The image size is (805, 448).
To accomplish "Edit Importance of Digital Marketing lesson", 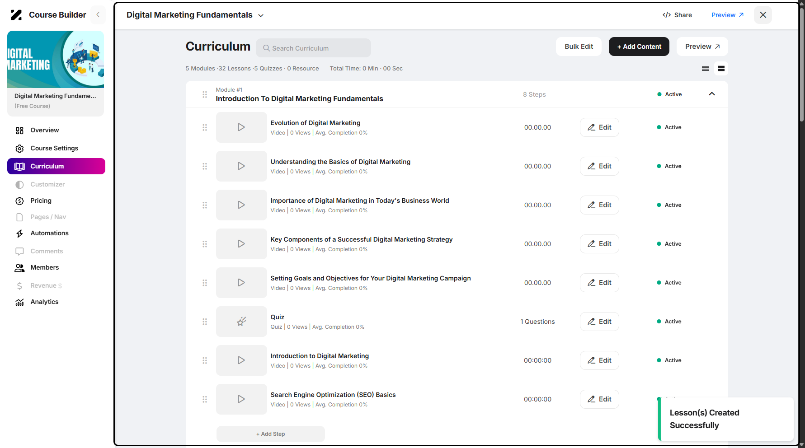I will tap(599, 205).
